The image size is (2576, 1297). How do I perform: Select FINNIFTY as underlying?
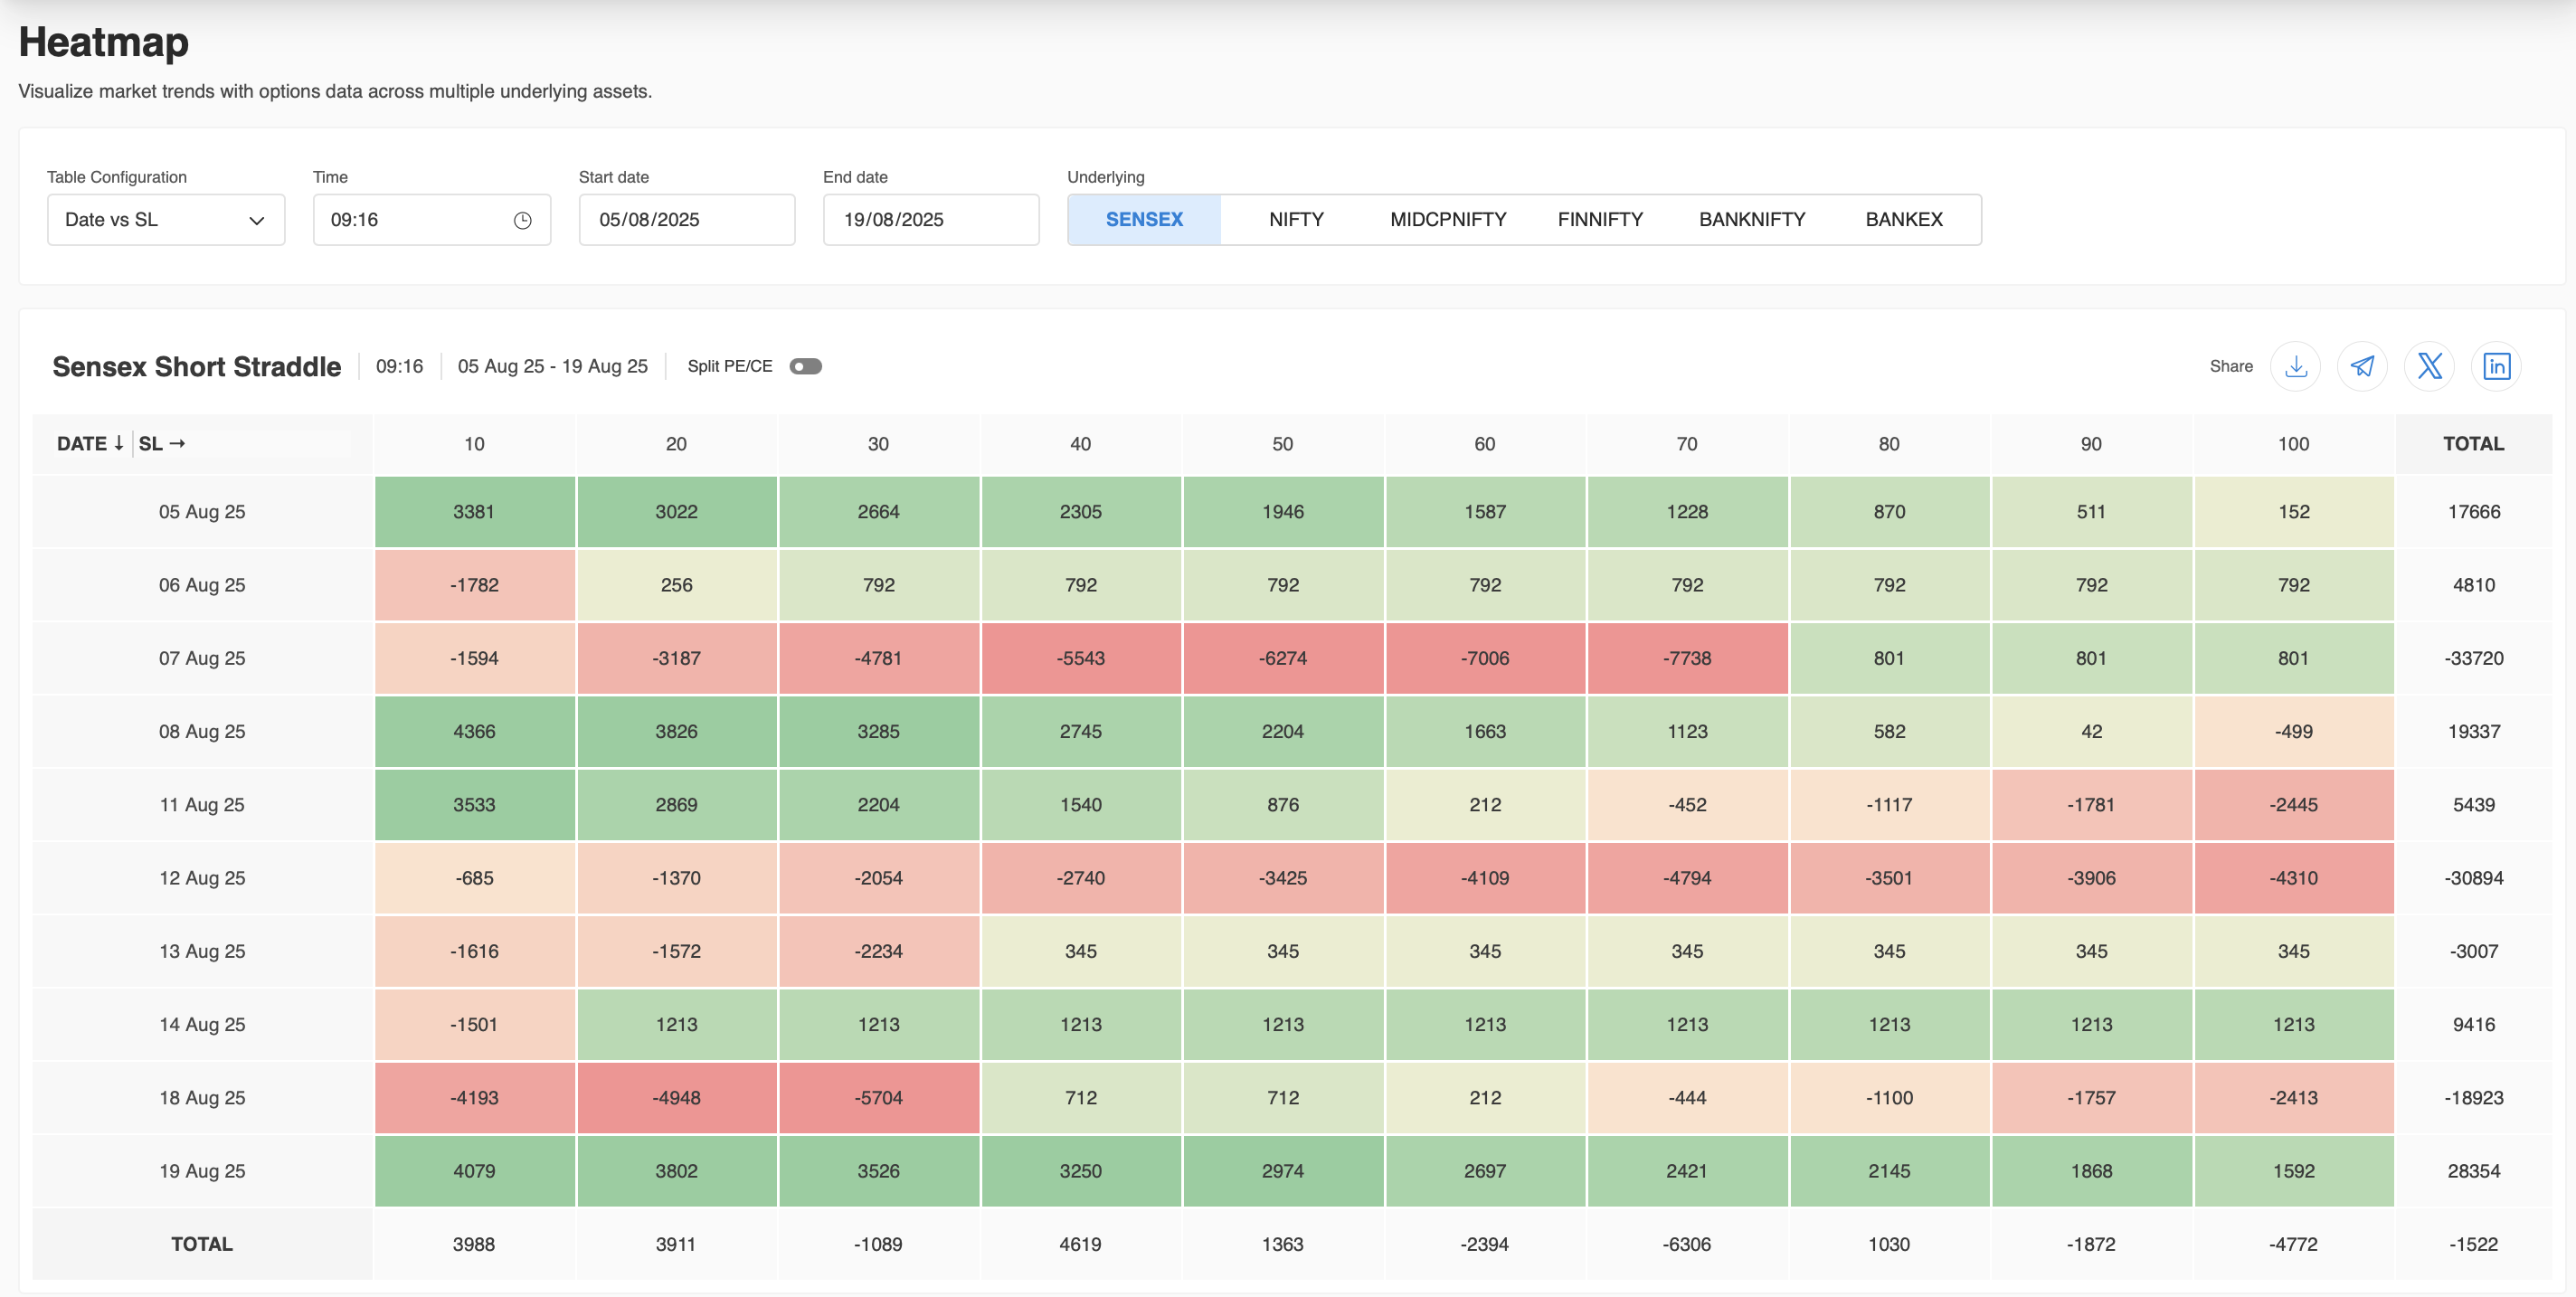point(1599,220)
